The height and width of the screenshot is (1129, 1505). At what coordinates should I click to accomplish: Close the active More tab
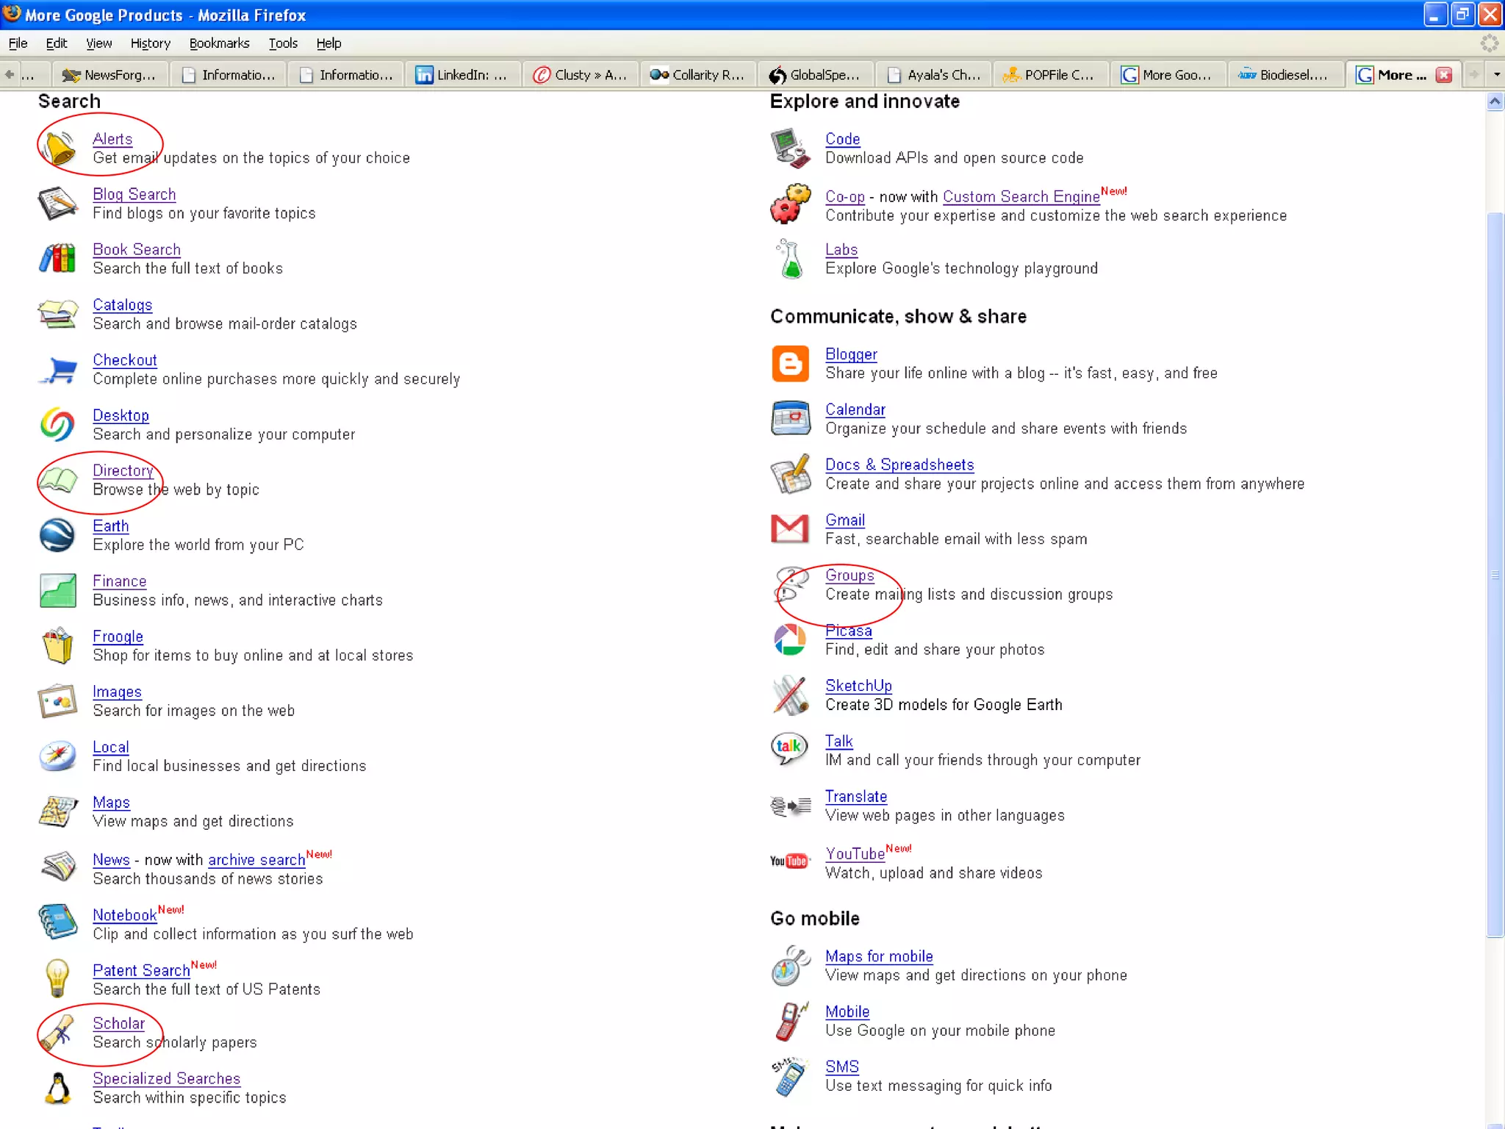pyautogui.click(x=1444, y=75)
